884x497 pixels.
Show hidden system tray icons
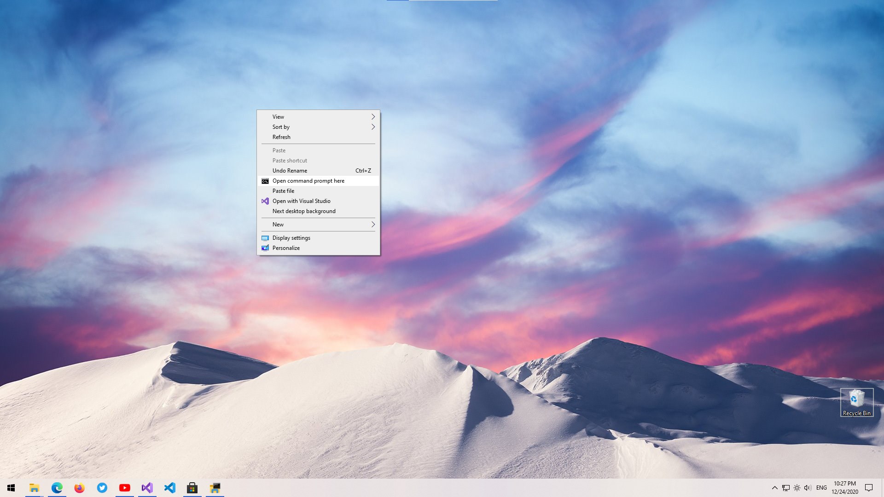tap(774, 488)
